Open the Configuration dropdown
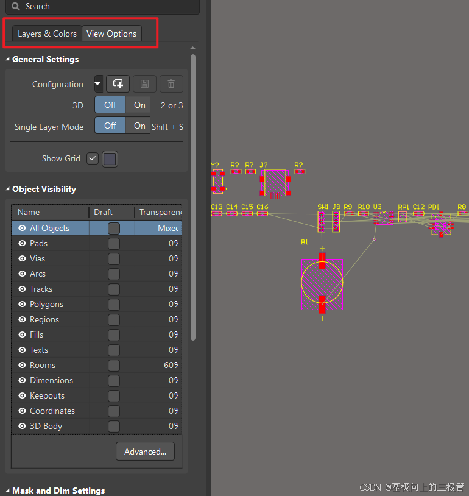 [x=98, y=84]
